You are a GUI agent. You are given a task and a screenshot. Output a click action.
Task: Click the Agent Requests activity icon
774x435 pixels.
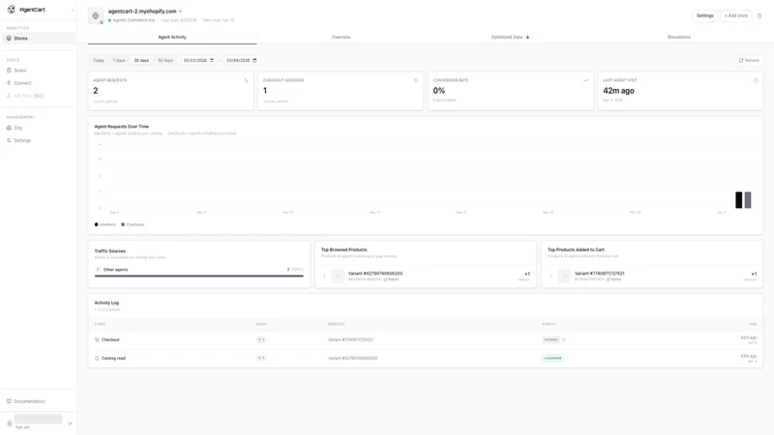[x=246, y=80]
